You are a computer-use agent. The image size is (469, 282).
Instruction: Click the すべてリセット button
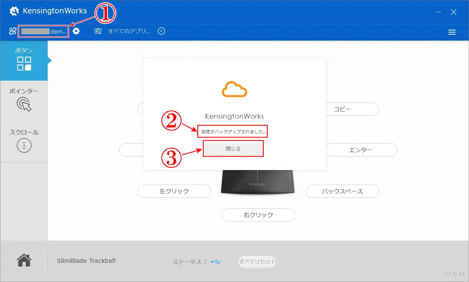coord(257,261)
